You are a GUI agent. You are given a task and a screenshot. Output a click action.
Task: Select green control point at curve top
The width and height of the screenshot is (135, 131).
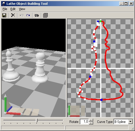100,21
